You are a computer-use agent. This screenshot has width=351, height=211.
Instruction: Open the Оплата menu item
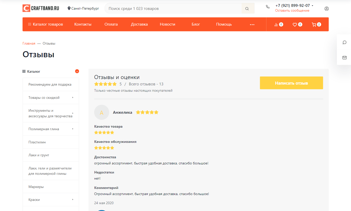[x=111, y=24]
